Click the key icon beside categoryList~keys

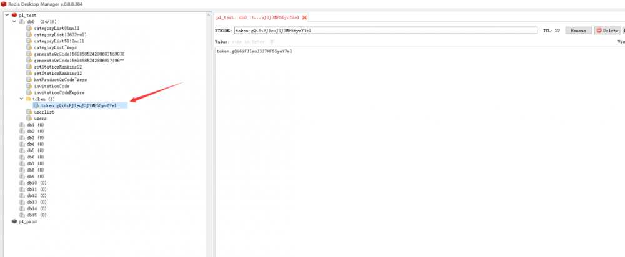(x=29, y=47)
